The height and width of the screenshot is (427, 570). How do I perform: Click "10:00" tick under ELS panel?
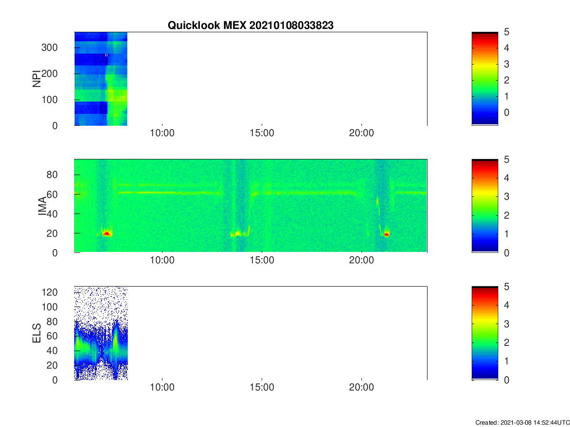162,388
